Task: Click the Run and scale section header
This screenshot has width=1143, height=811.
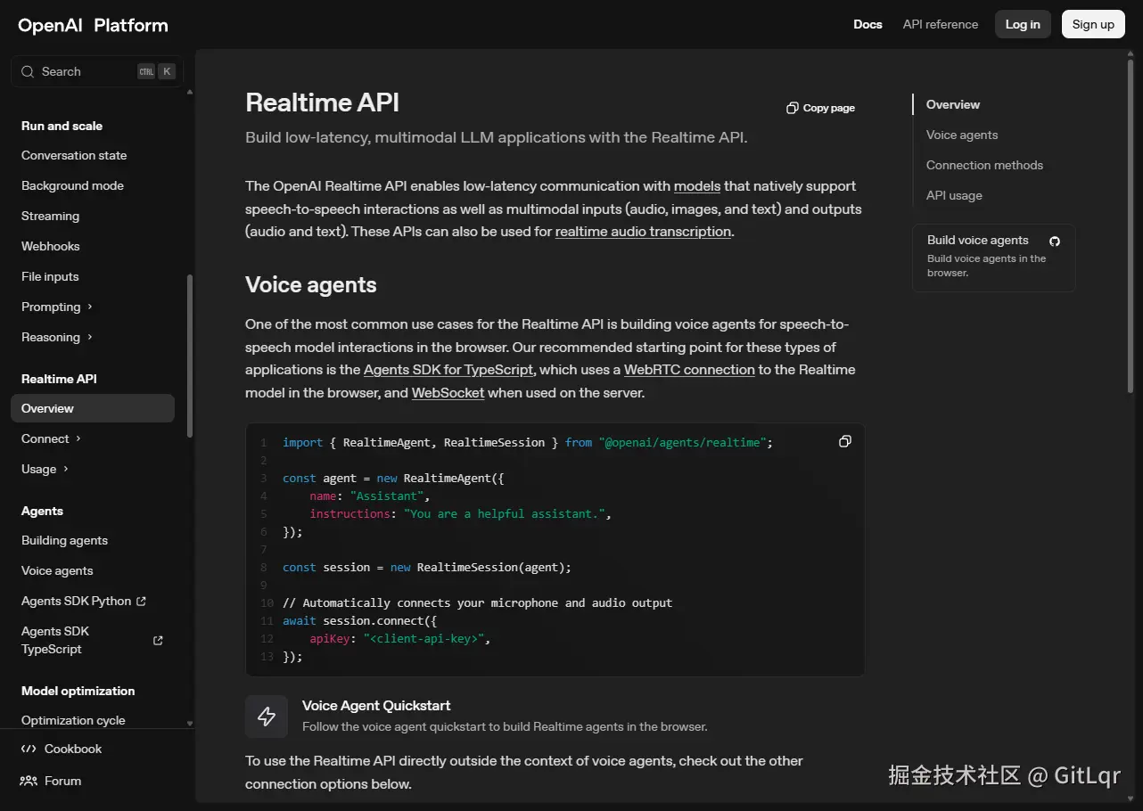Action: click(x=62, y=126)
